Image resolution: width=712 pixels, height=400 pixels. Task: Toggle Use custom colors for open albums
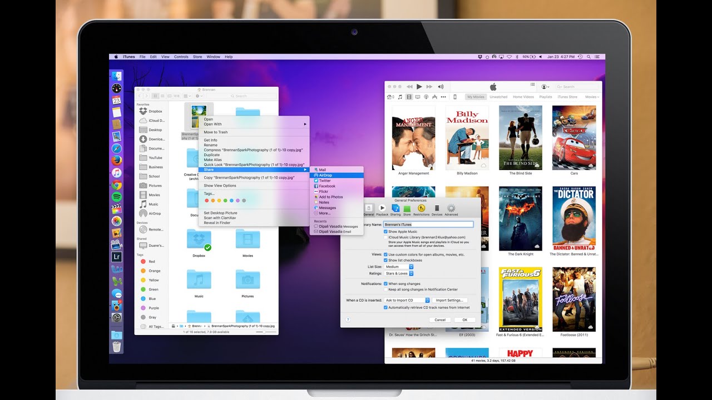pos(386,254)
